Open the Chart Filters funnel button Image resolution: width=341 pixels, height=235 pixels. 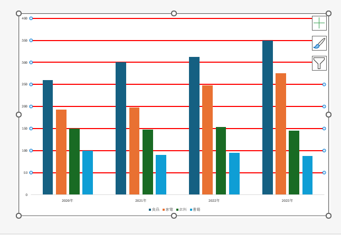point(319,63)
